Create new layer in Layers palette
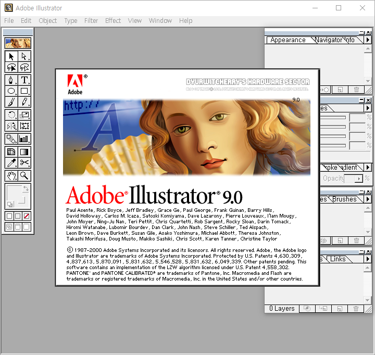This screenshot has height=355, width=375. [x=340, y=309]
